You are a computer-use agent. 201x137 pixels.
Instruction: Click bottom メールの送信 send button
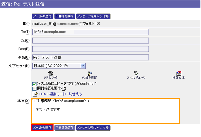click(43, 128)
